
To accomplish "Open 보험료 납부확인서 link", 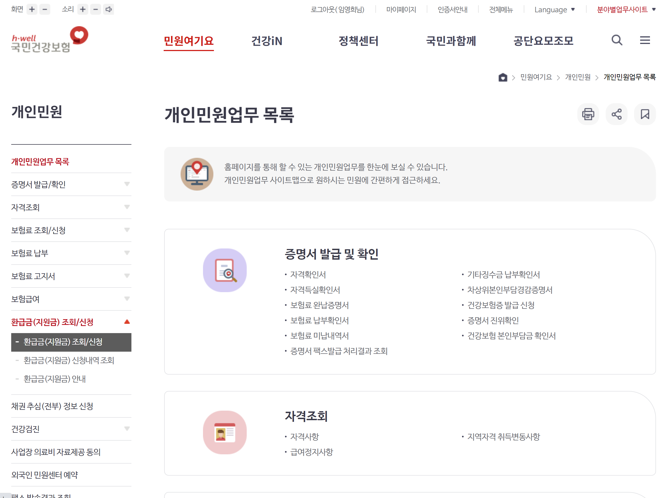I will click(x=319, y=320).
